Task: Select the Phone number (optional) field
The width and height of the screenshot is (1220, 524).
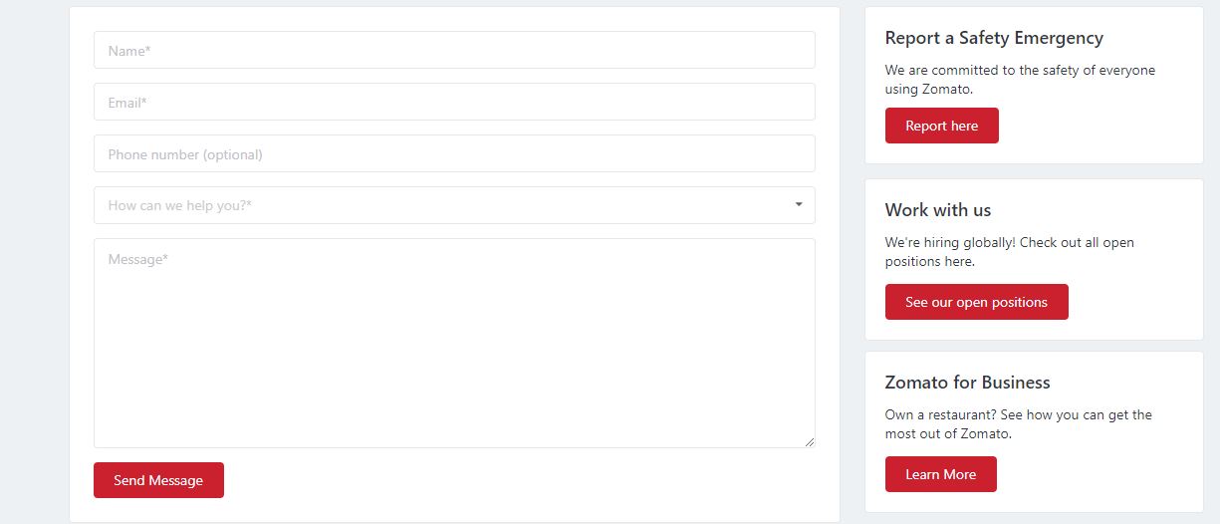Action: point(454,153)
